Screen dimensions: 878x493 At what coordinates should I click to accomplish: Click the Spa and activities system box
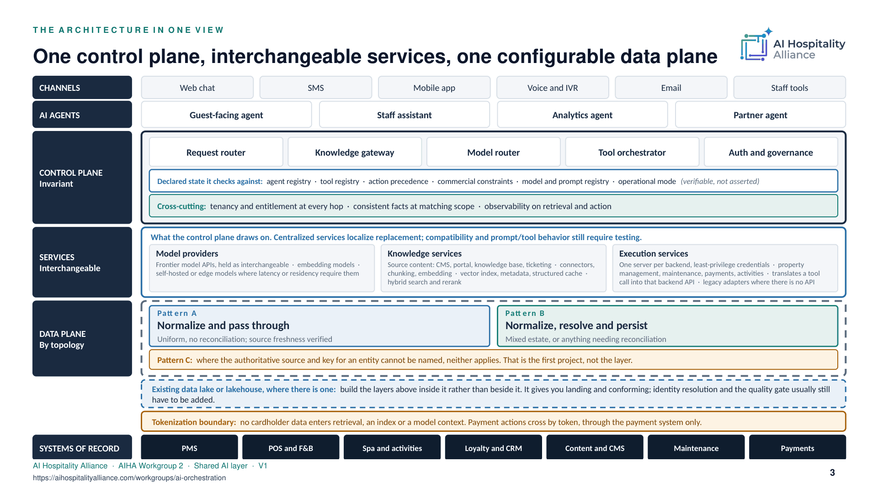pos(392,447)
